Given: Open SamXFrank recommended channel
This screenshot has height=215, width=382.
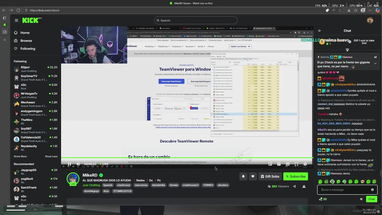Looking at the screenshot, I should [x=36, y=189].
